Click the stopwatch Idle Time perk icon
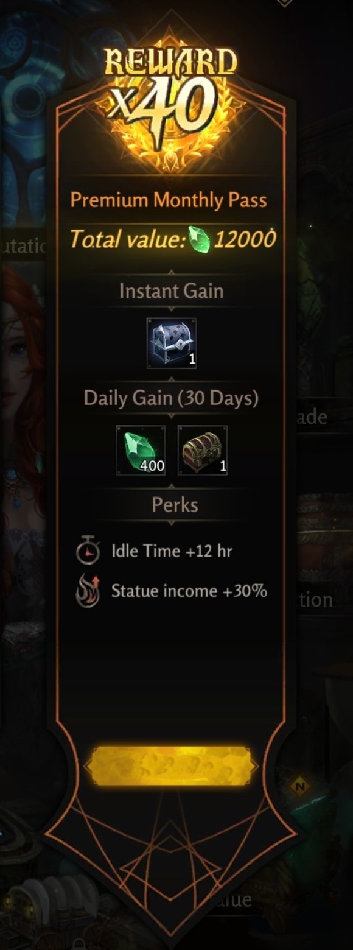Image resolution: width=353 pixels, height=950 pixels. (x=88, y=551)
